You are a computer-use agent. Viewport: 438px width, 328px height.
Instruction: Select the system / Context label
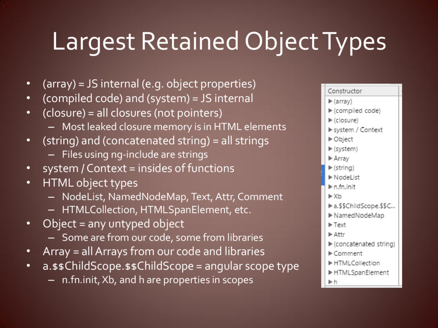click(358, 130)
